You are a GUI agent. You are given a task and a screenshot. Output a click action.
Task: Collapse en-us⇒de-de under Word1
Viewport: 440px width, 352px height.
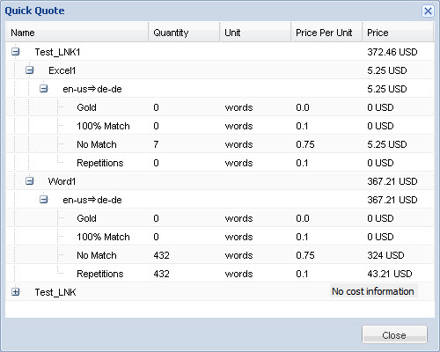43,200
